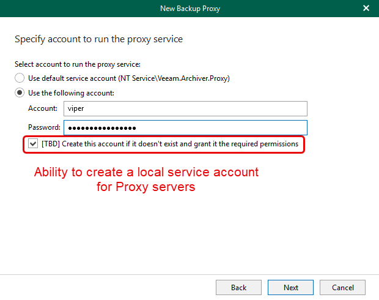
Task: Click the red "Ability to create a local service account" text
Action: click(146, 173)
